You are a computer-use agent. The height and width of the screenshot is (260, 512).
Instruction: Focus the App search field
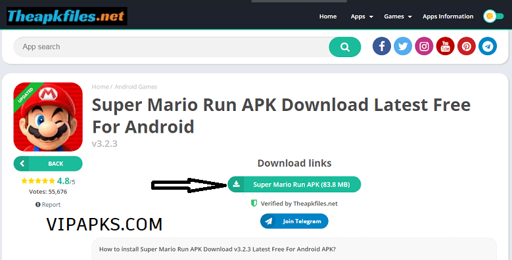[x=172, y=47]
